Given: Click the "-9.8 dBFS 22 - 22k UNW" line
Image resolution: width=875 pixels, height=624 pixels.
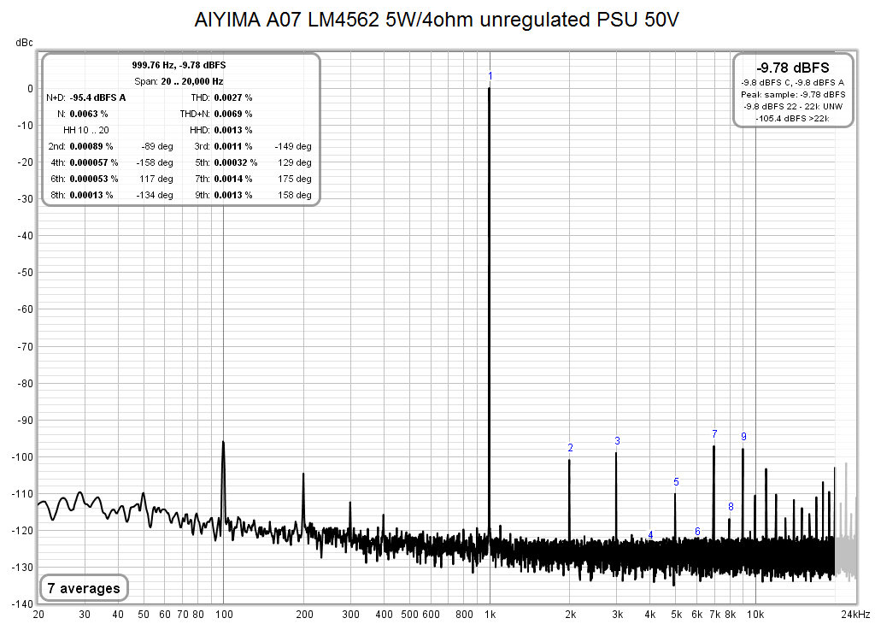Looking at the screenshot, I should [793, 106].
